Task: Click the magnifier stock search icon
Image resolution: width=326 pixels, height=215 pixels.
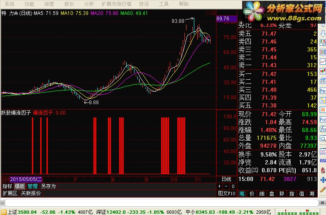Action: click(323, 139)
